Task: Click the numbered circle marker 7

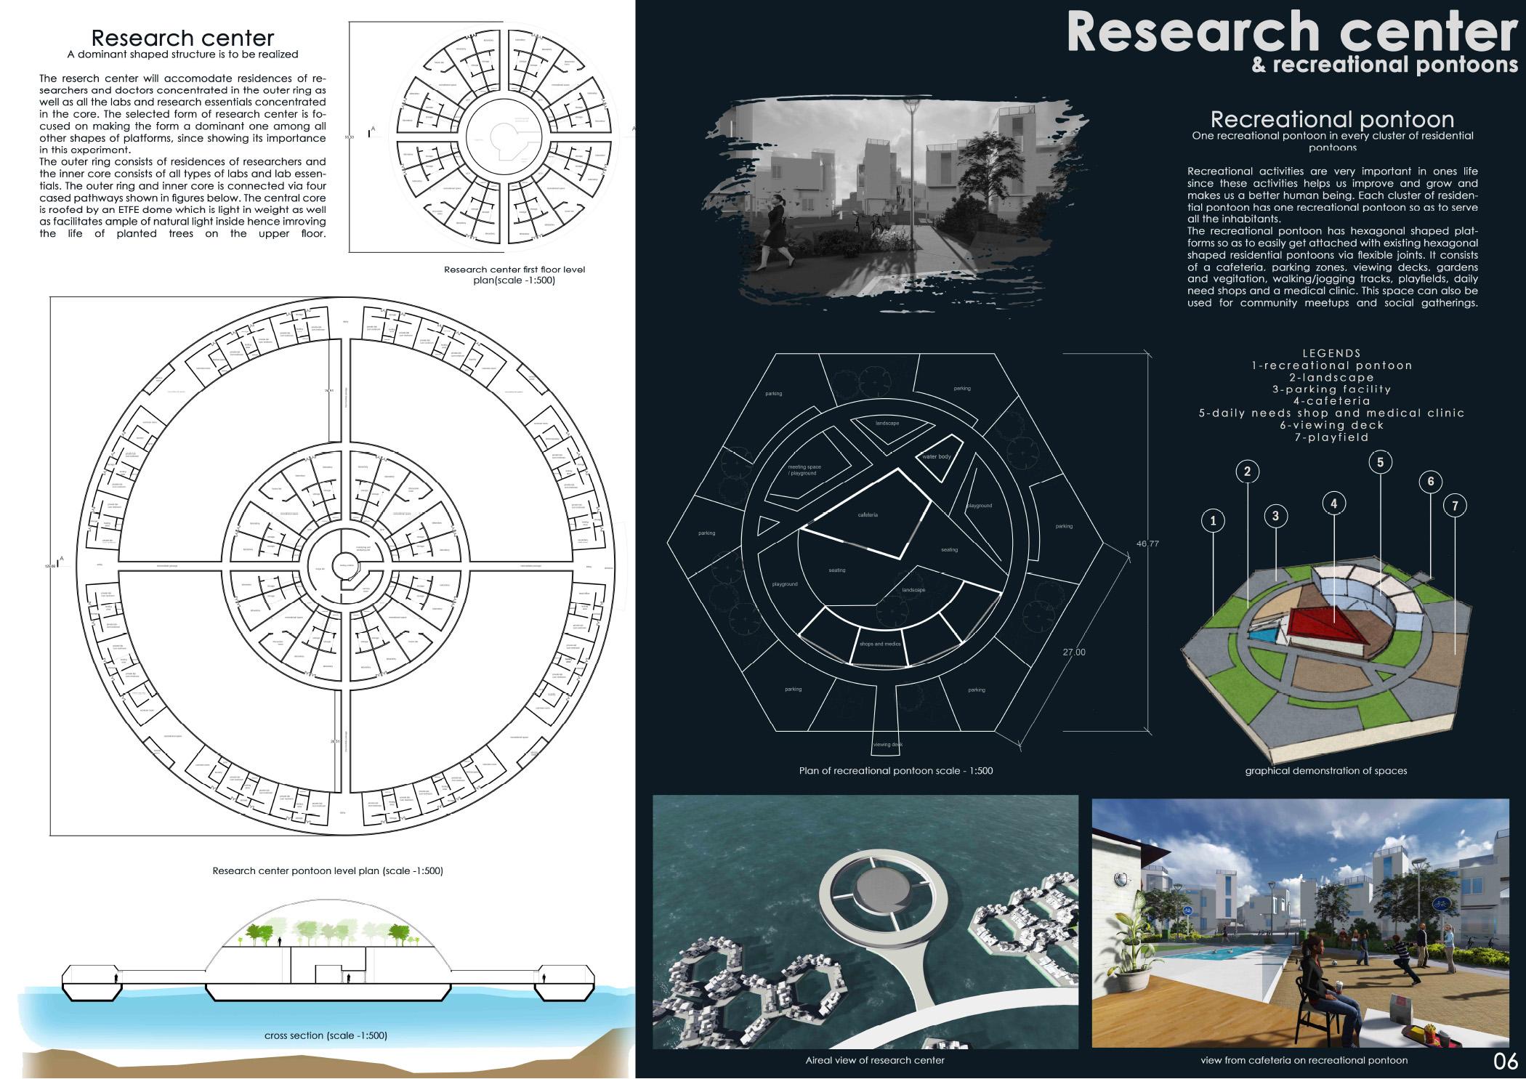Action: 1455,506
